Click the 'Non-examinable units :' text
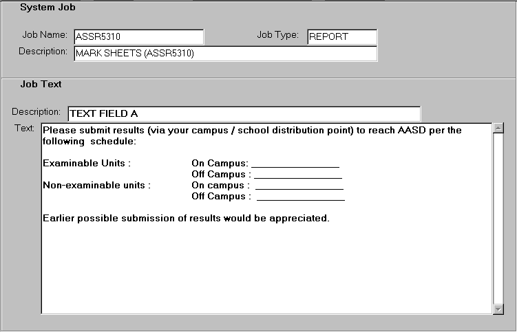The height and width of the screenshot is (332, 517). pos(96,186)
